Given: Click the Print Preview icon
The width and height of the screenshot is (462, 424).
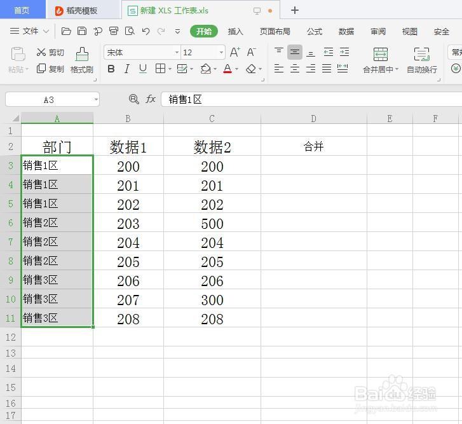Looking at the screenshot, I should (x=130, y=31).
